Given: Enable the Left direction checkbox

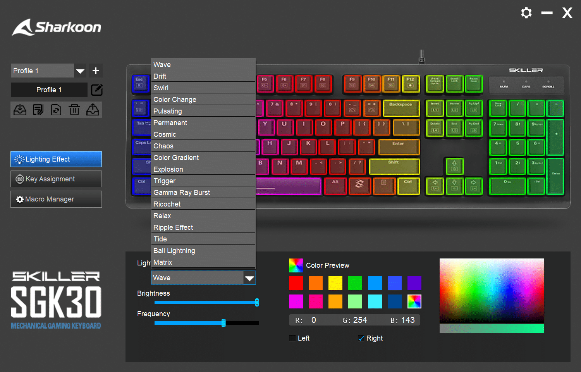Looking at the screenshot, I should coord(292,338).
